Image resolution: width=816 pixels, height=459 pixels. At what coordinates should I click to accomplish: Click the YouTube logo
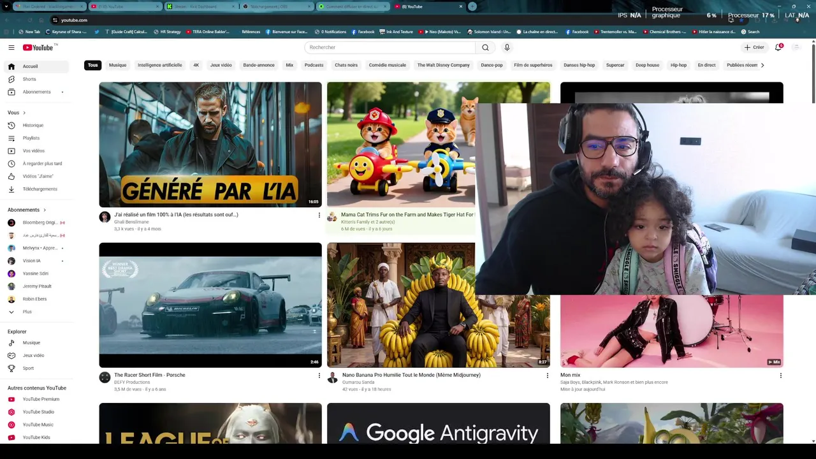tap(38, 47)
